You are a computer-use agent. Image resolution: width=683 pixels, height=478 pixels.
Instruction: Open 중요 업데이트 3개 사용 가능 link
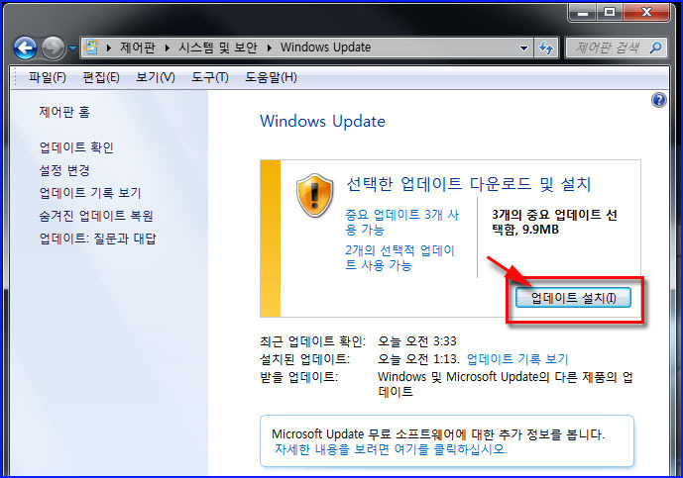pyautogui.click(x=402, y=222)
